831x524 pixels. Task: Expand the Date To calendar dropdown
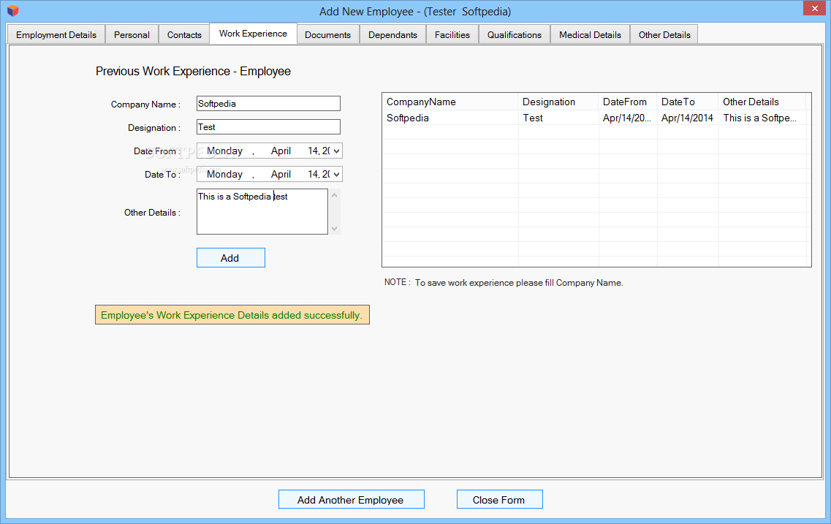(336, 175)
